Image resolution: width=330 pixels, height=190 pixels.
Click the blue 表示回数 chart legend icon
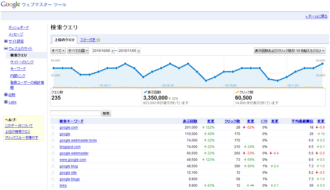pyautogui.click(x=145, y=92)
